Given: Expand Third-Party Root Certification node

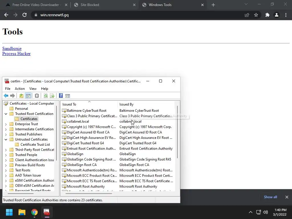Looking at the screenshot, I should 6,150.
